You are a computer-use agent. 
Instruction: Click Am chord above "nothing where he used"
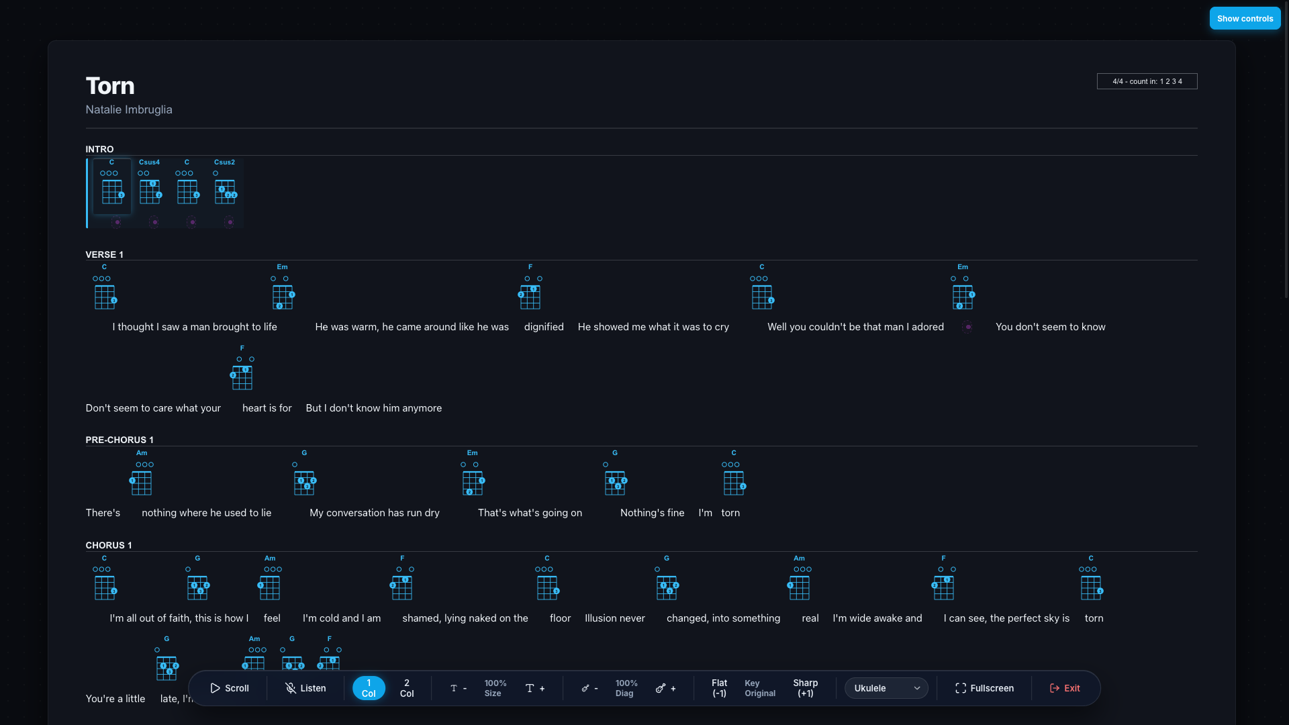click(142, 473)
